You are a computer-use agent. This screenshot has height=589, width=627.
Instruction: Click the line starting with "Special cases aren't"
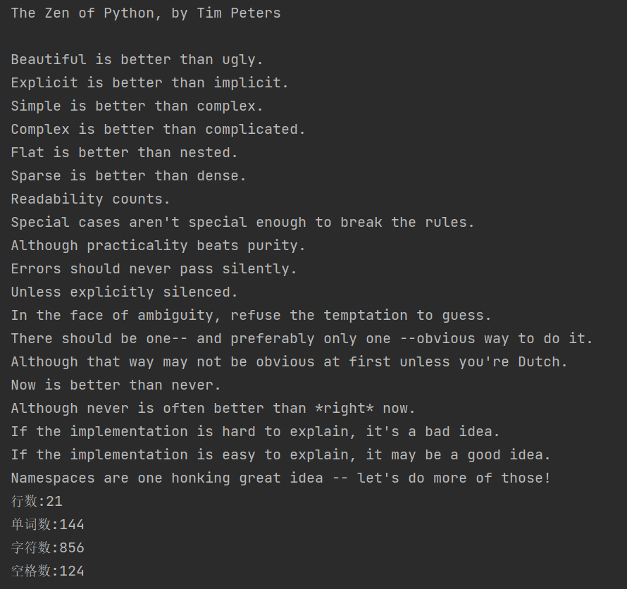(242, 222)
